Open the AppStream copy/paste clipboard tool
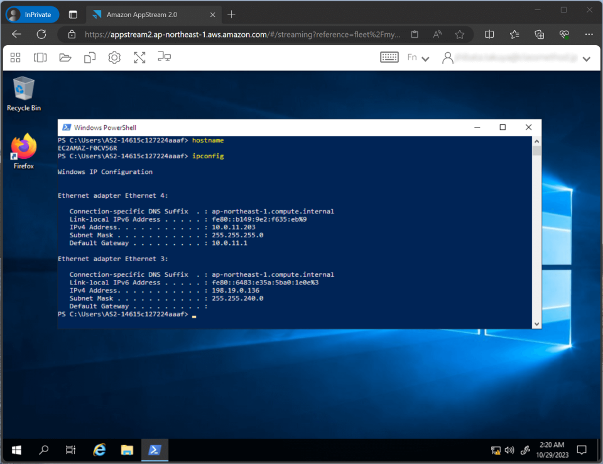 (x=89, y=57)
